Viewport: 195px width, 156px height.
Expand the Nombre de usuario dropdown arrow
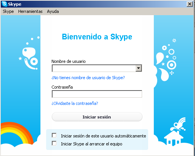[x=139, y=68]
